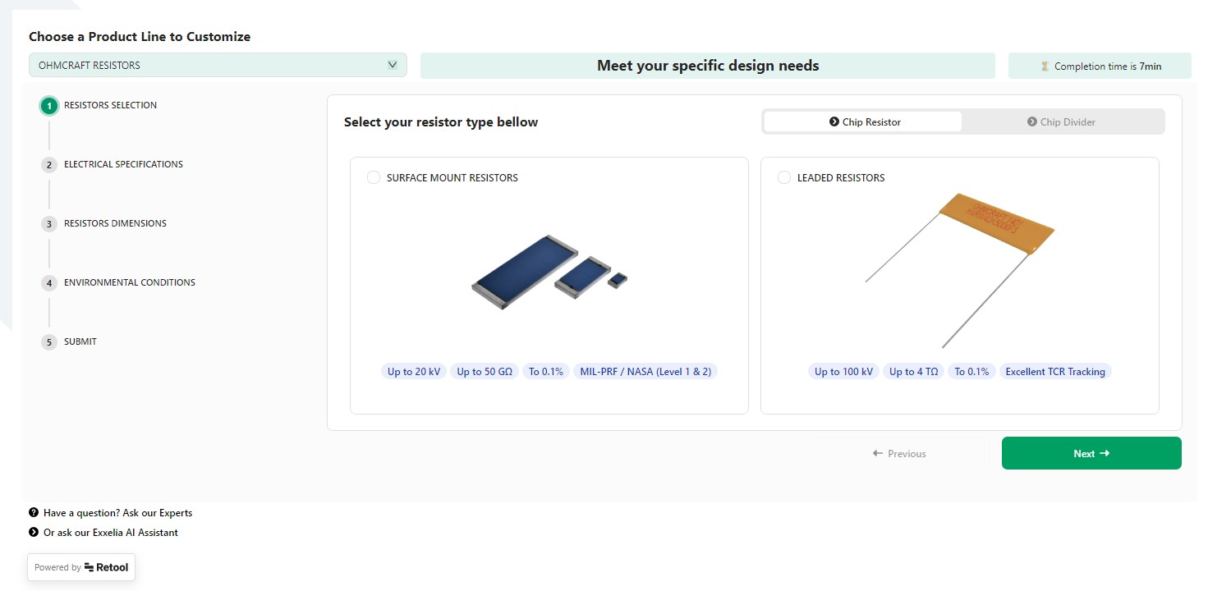Screen dimensions: 1208x591
Task: Click the arrow icon beside Ask our Experts
Action: pyautogui.click(x=34, y=512)
